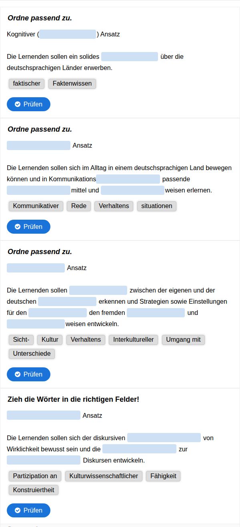Viewport: 240px width, 527px height.
Task: Select the 'Unterschiede' word chip
Action: (32, 354)
